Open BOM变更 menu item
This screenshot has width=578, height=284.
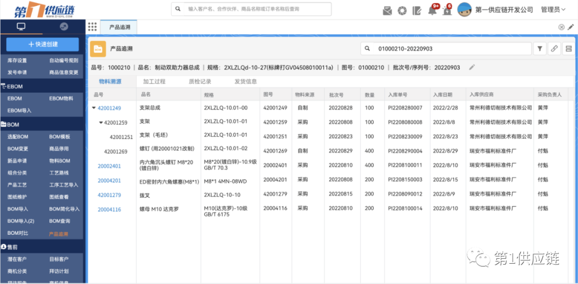18,149
